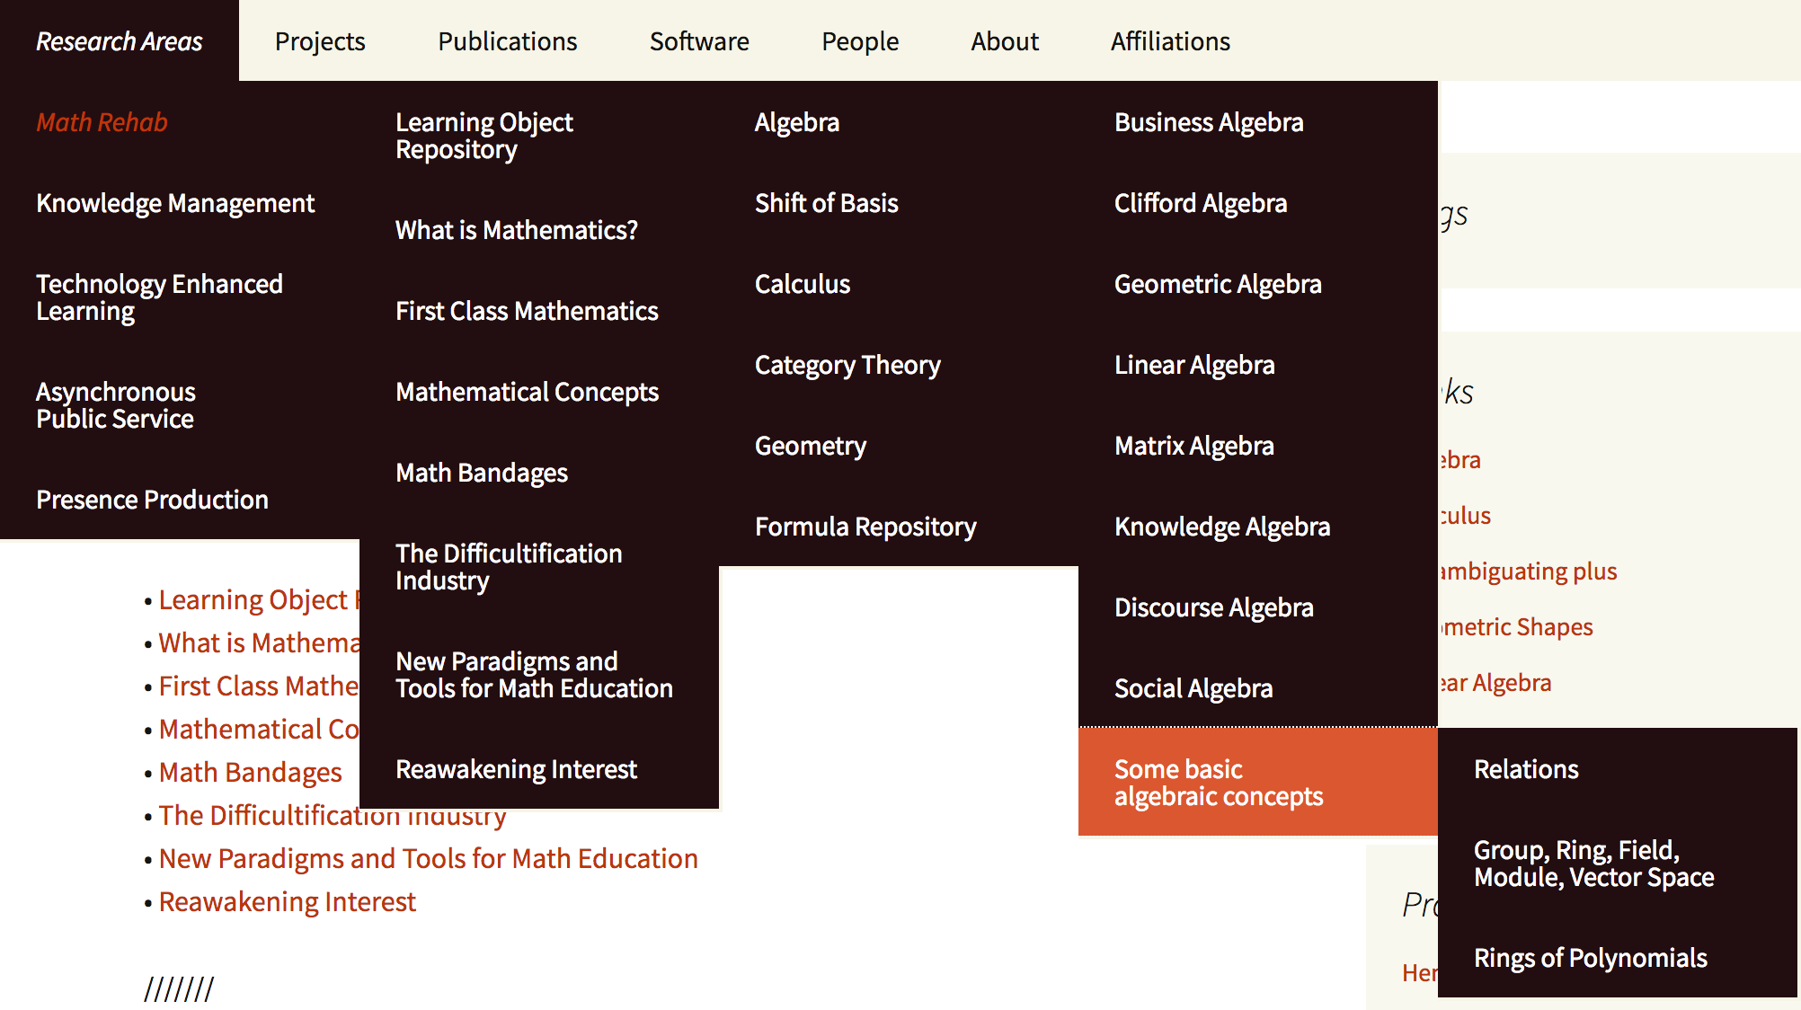Click the Software navigation item
The height and width of the screenshot is (1010, 1801).
699,41
